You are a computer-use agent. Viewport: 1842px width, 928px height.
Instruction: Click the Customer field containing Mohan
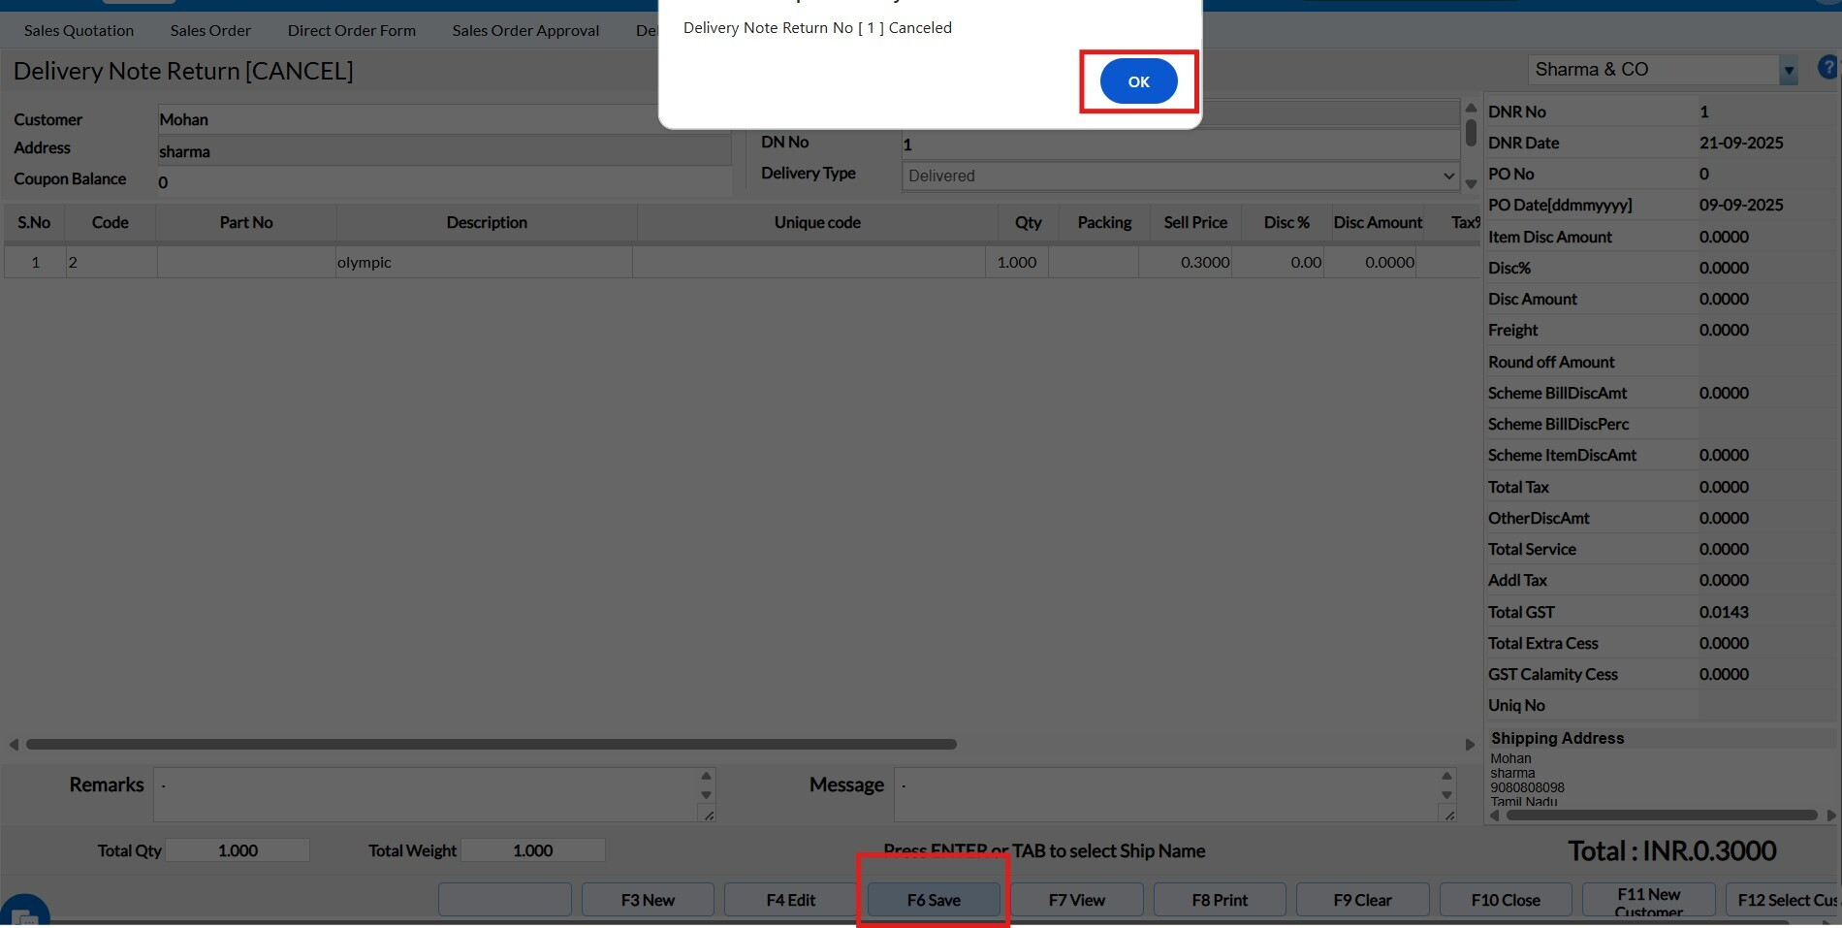point(408,119)
